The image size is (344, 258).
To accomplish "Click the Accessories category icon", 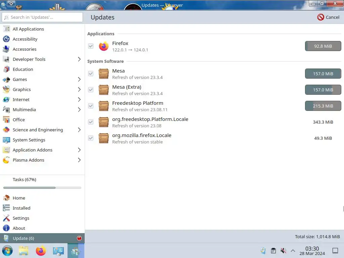I will click(6, 49).
